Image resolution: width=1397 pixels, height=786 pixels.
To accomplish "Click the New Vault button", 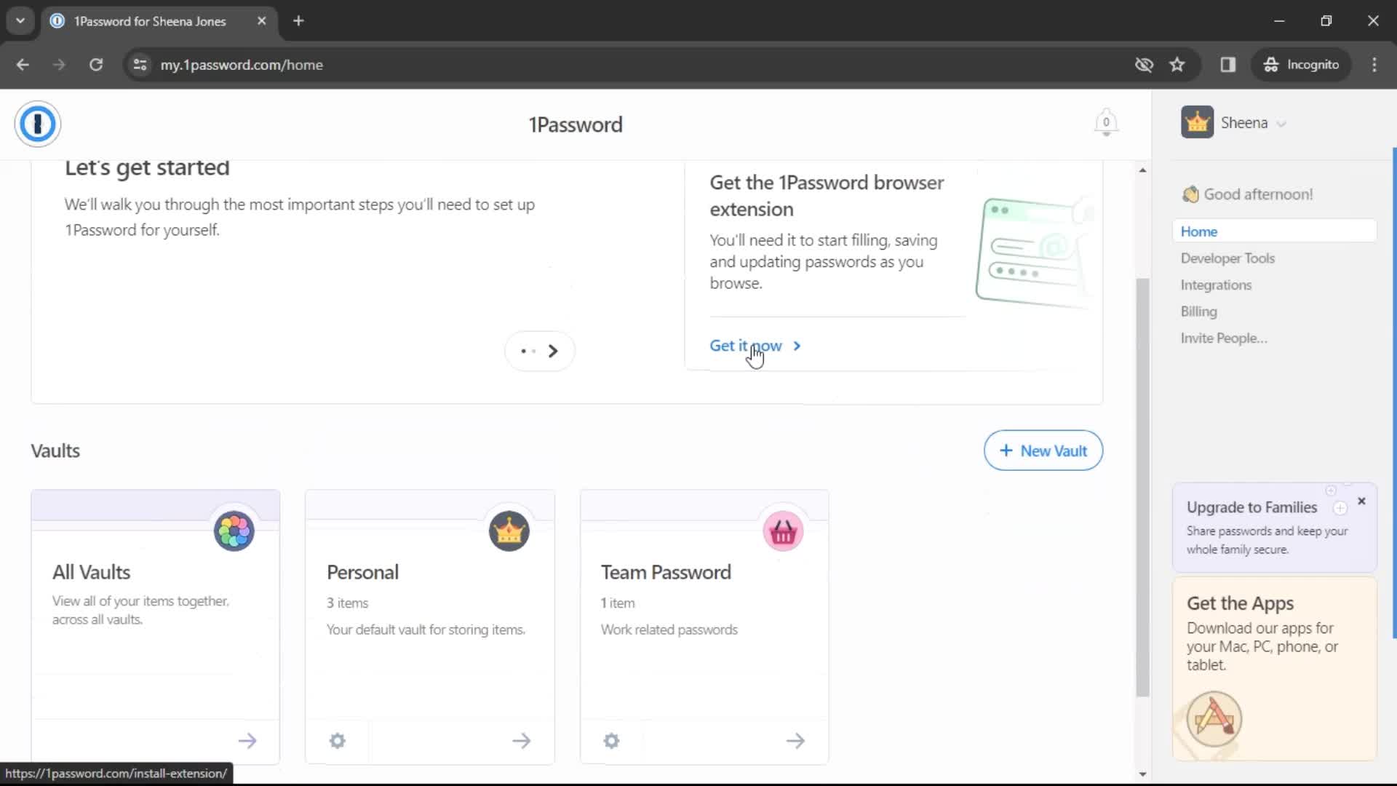I will point(1044,450).
